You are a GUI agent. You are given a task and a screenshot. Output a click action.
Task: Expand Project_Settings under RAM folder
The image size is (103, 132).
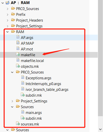tap(12, 101)
